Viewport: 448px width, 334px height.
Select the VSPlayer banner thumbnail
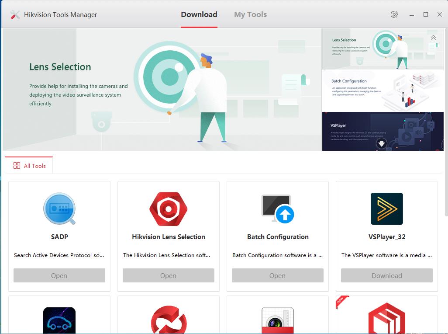pyautogui.click(x=383, y=131)
